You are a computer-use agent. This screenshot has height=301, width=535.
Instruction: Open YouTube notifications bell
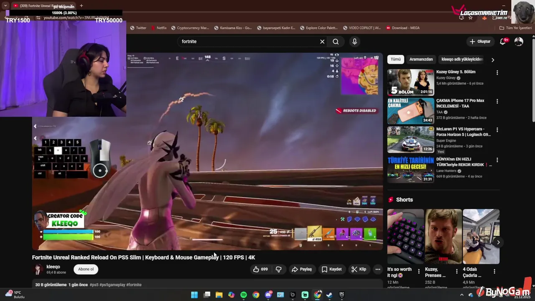click(x=503, y=41)
